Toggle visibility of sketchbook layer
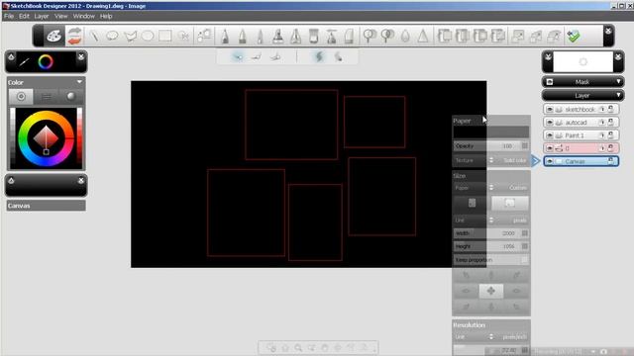Viewport: 634px width, 356px height. coord(550,110)
